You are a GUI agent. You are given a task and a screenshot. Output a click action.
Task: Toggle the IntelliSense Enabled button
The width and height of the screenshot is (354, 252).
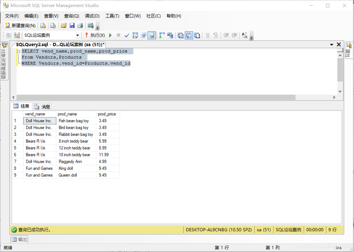point(152,35)
